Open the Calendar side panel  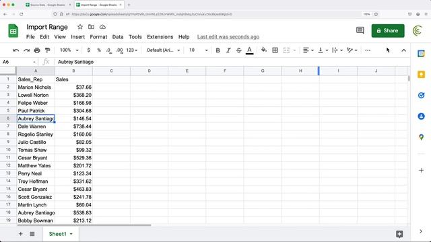(421, 54)
